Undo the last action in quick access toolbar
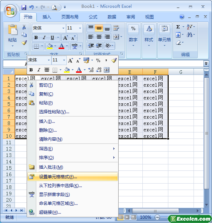212x223 pixels. pyautogui.click(x=31, y=7)
